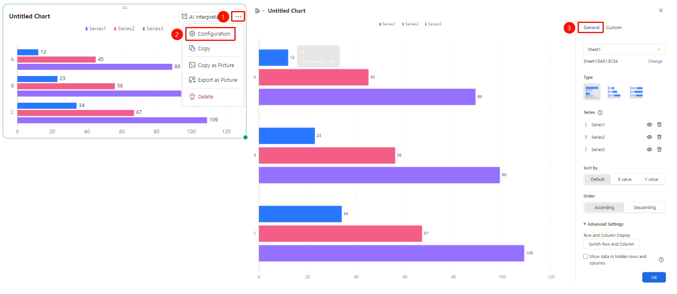Viewport: 677px width, 294px height.
Task: Select the clustered bar chart type thumbnail
Action: pyautogui.click(x=592, y=92)
